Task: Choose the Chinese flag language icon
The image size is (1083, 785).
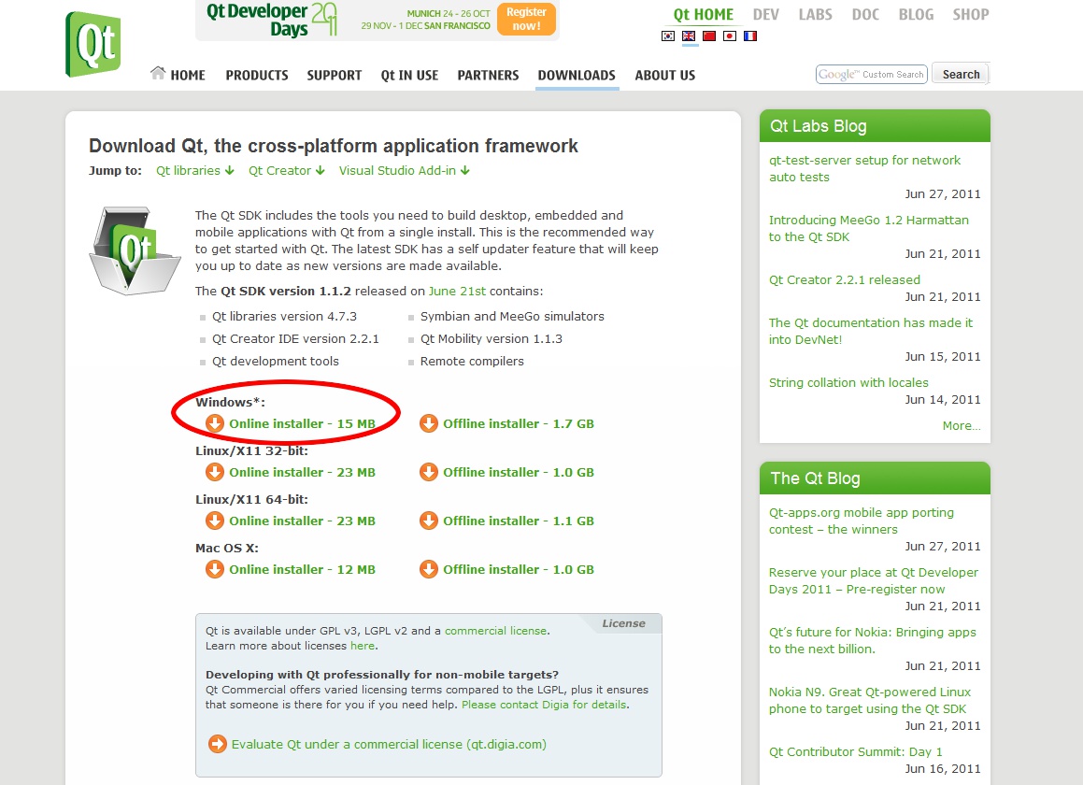Action: click(x=708, y=36)
